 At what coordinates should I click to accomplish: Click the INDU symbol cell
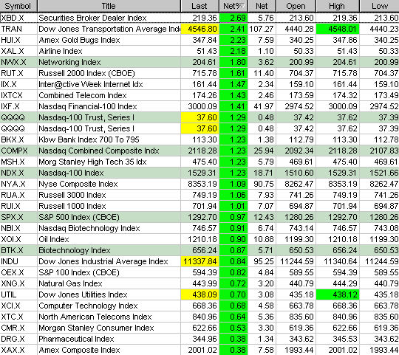click(x=18, y=261)
